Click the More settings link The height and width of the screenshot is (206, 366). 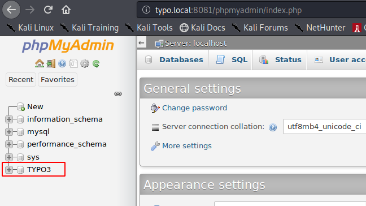[187, 145]
